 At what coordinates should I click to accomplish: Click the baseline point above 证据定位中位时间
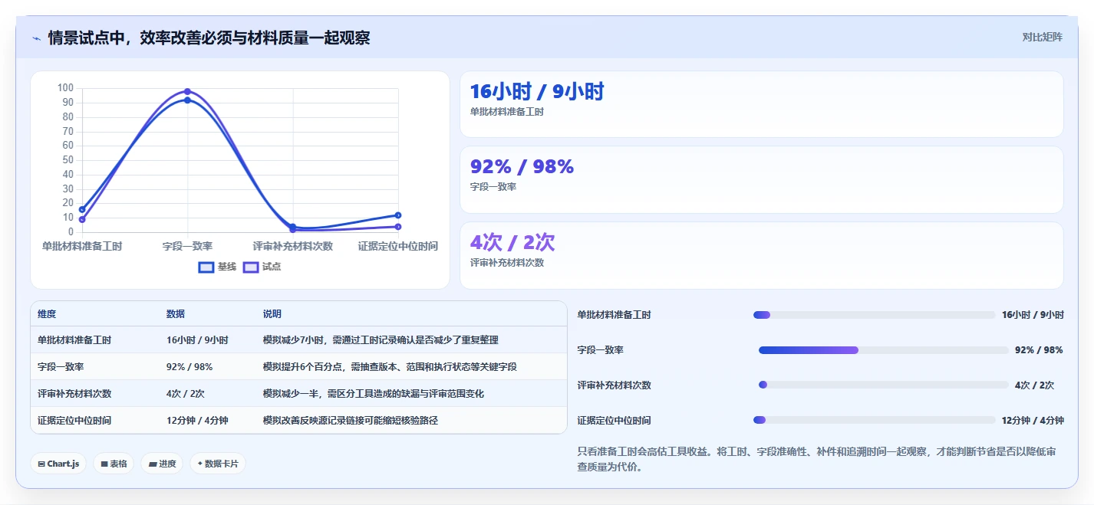398,215
